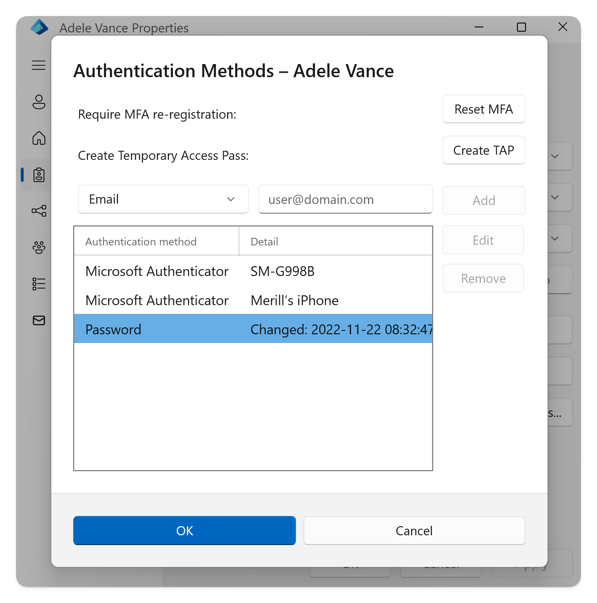Viewport: 597px width, 603px height.
Task: Open the contact badge section in the sidebar
Action: point(39,175)
